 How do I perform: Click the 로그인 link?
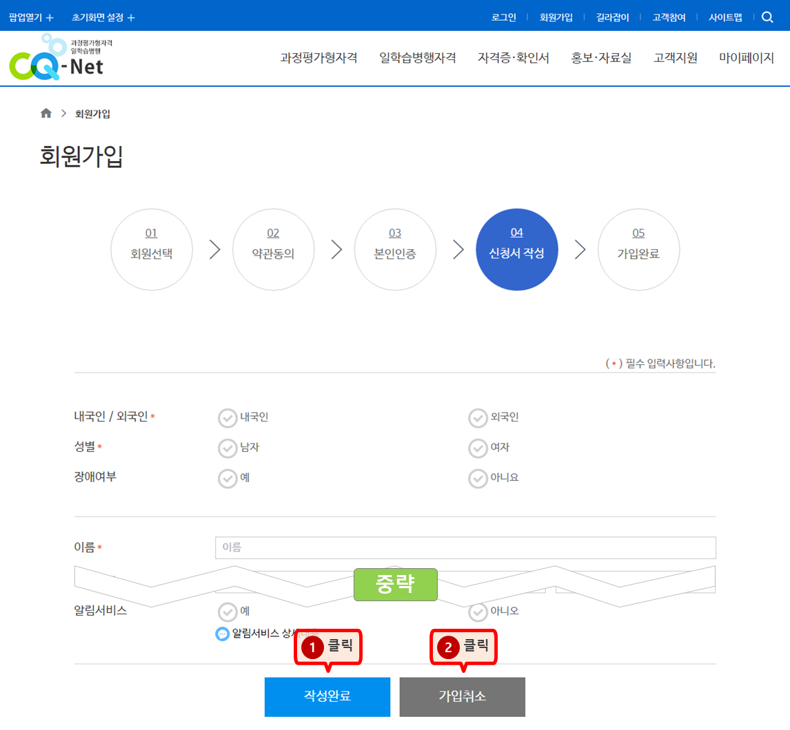click(504, 18)
